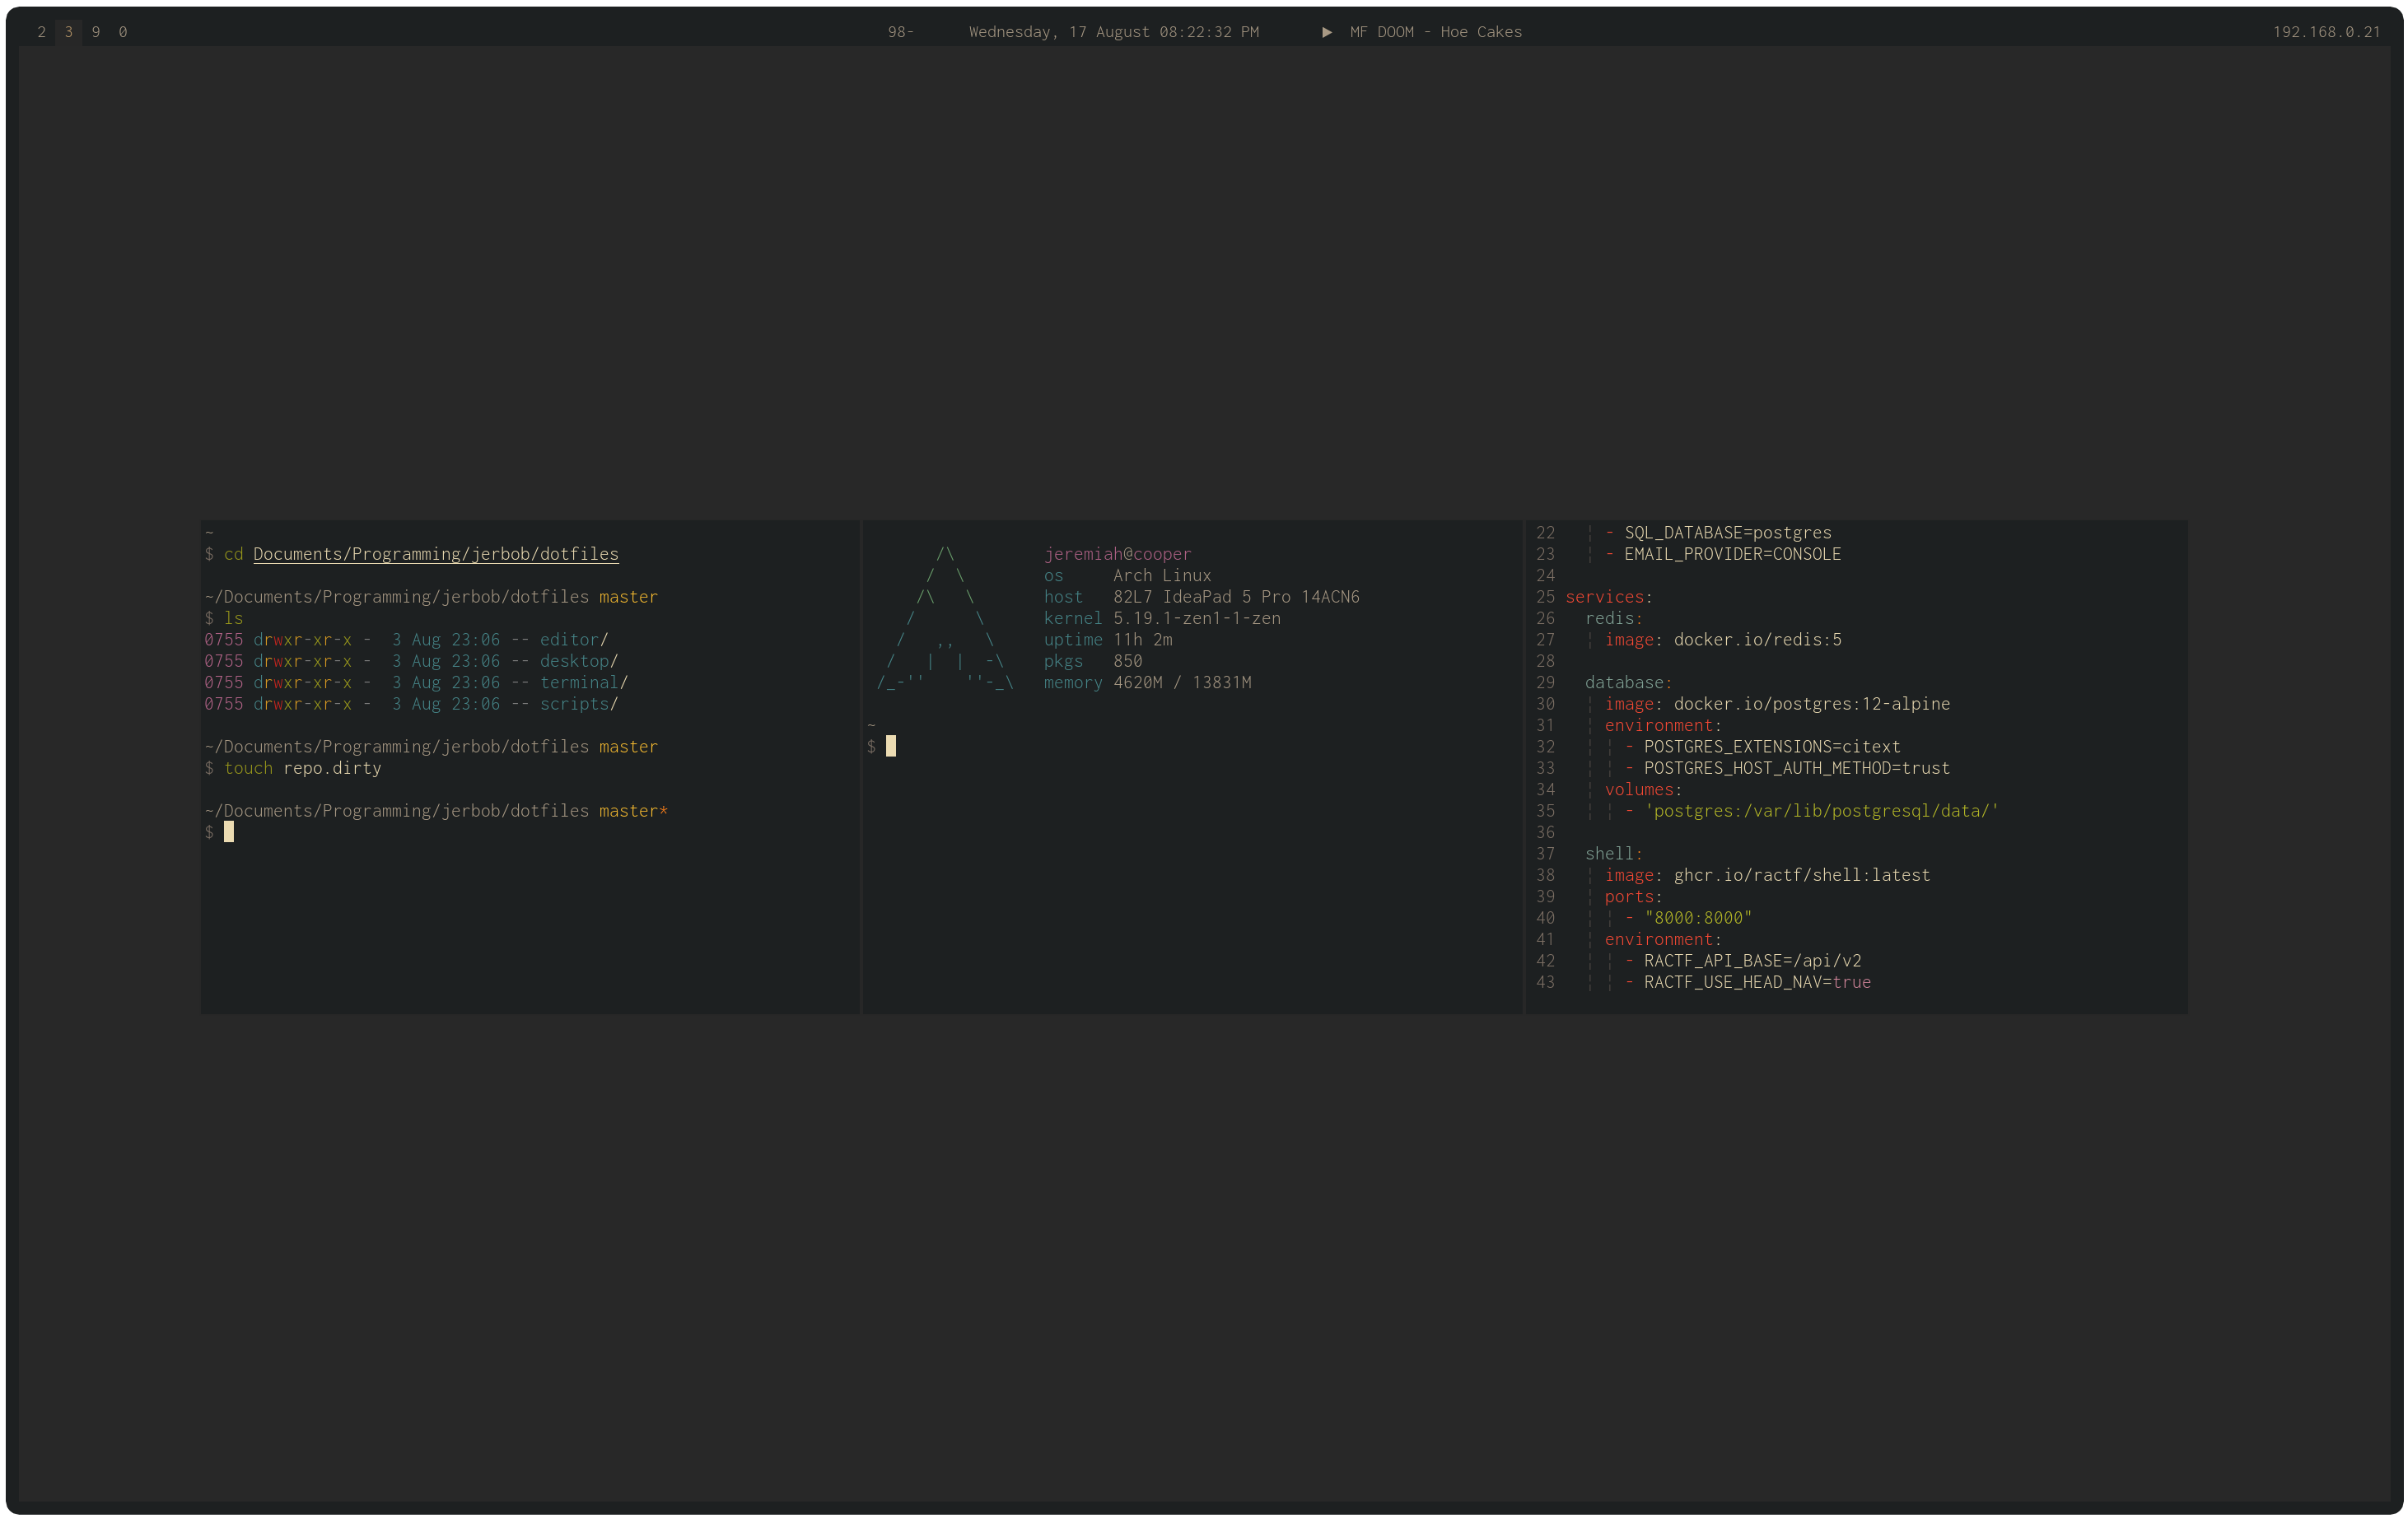Switch to workspace 0
2408x1518 pixels.
pos(123,32)
